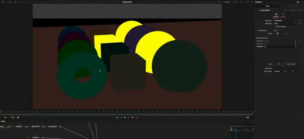Open the Settings tab icon
304x139 pixels.
[x=283, y=15]
